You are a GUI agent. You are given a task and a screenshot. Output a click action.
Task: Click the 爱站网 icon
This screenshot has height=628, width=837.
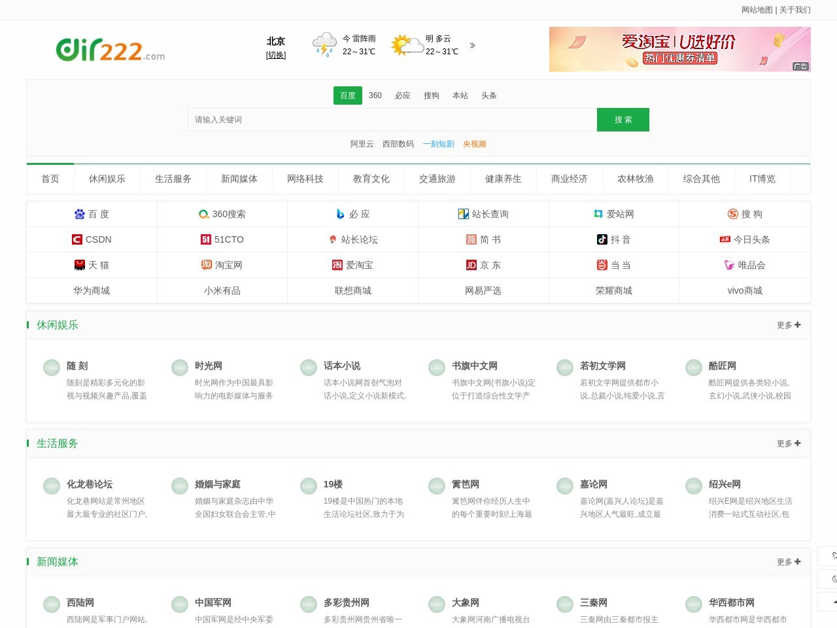click(598, 214)
